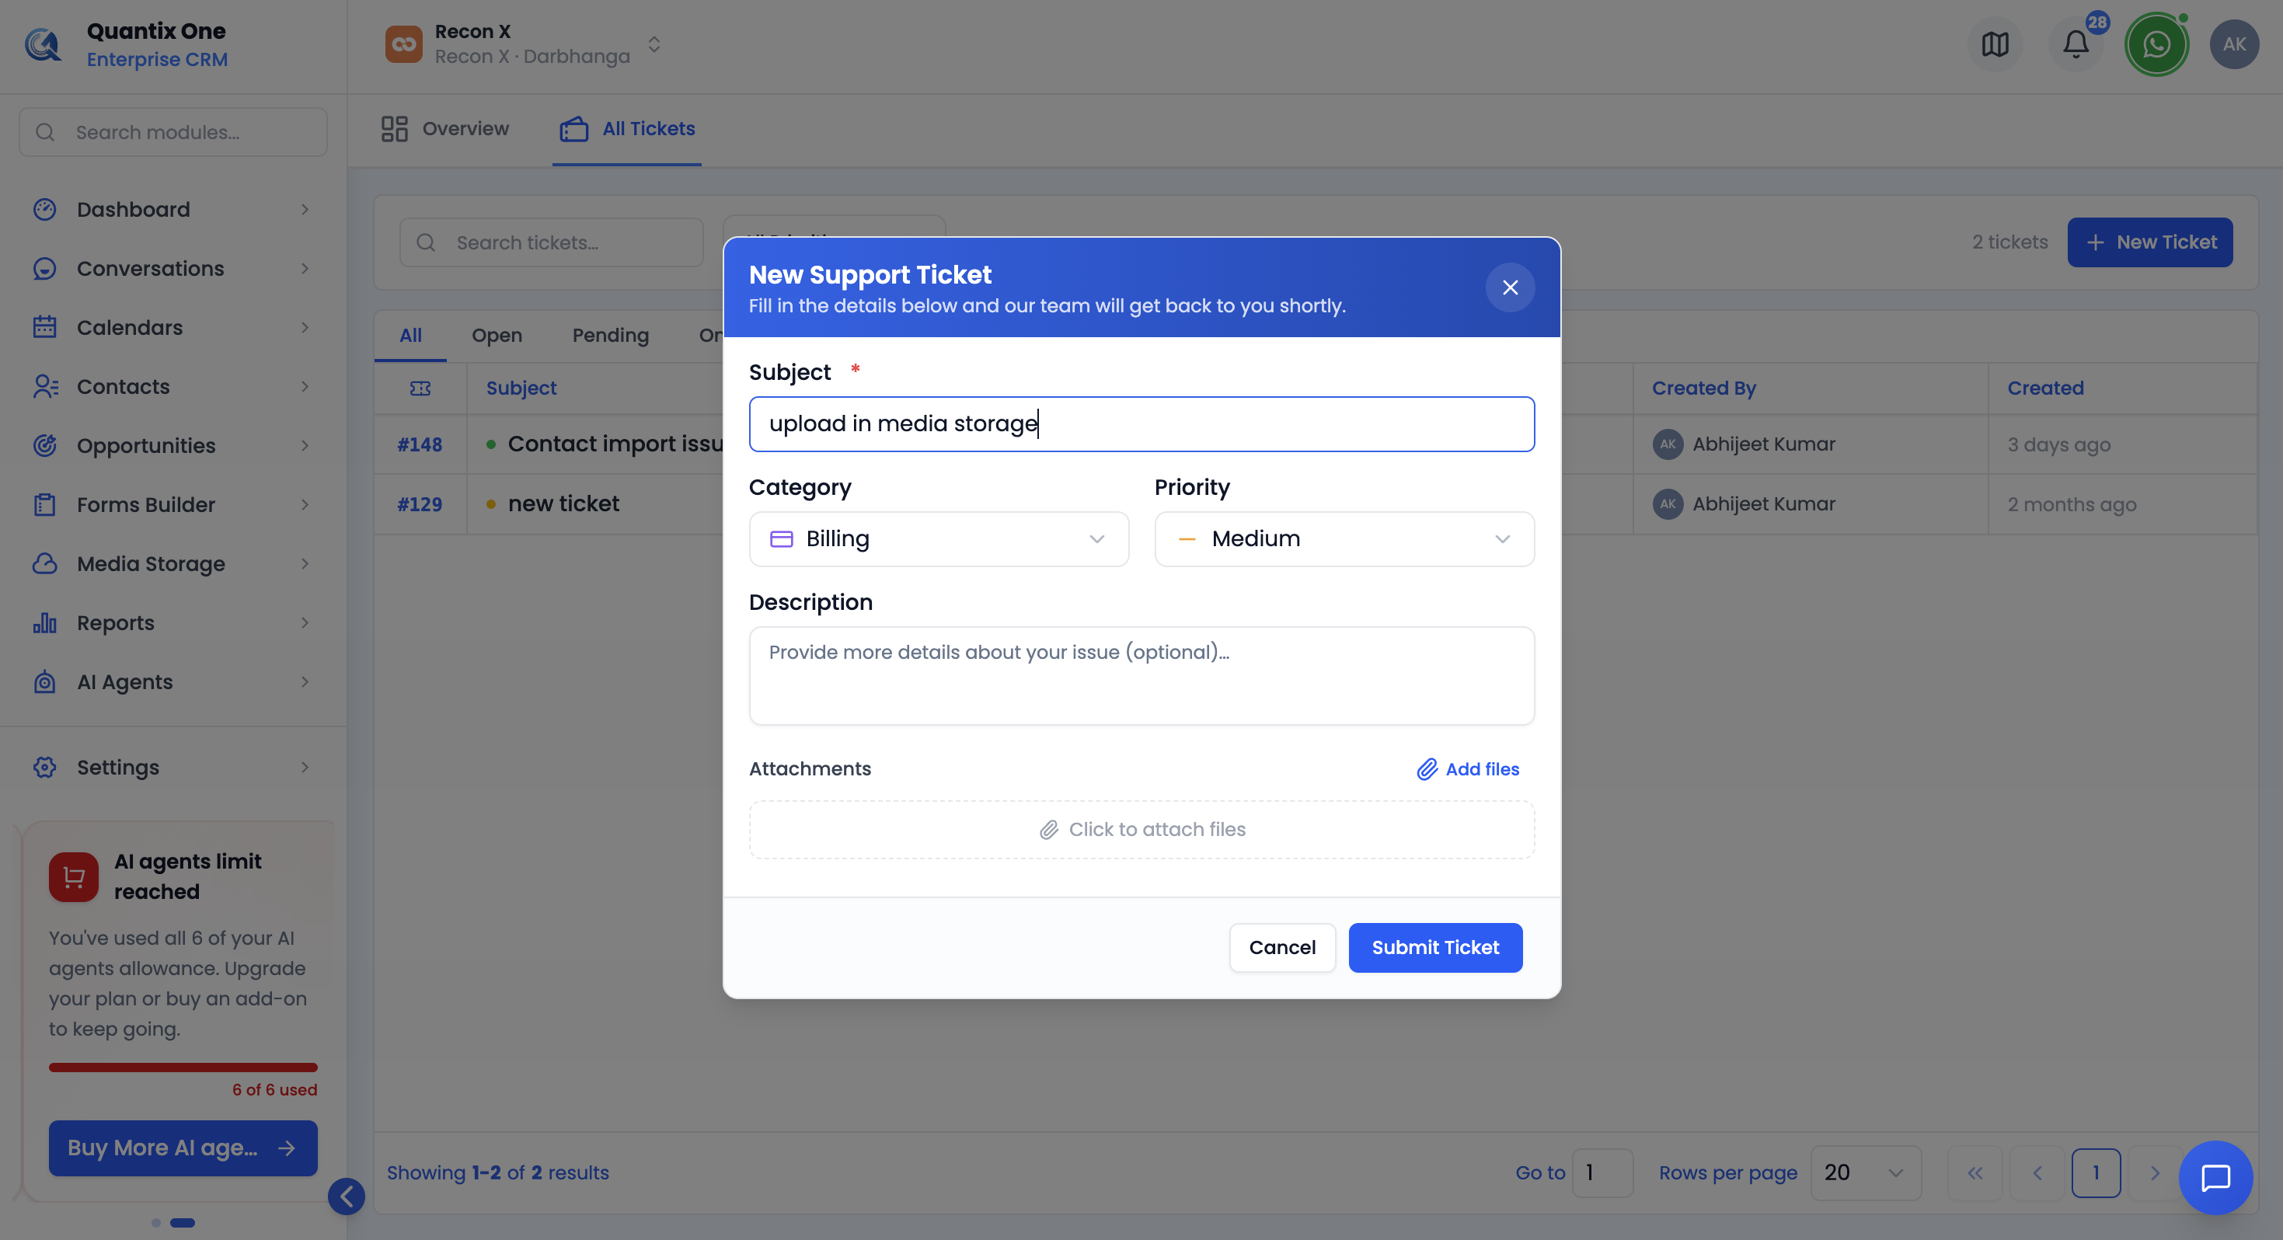Click the Submit Ticket button

[1435, 948]
